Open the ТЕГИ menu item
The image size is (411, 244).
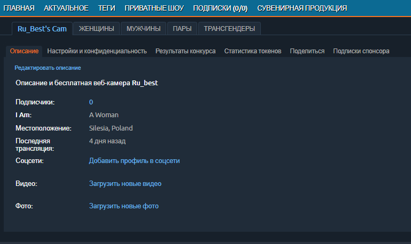click(x=107, y=8)
